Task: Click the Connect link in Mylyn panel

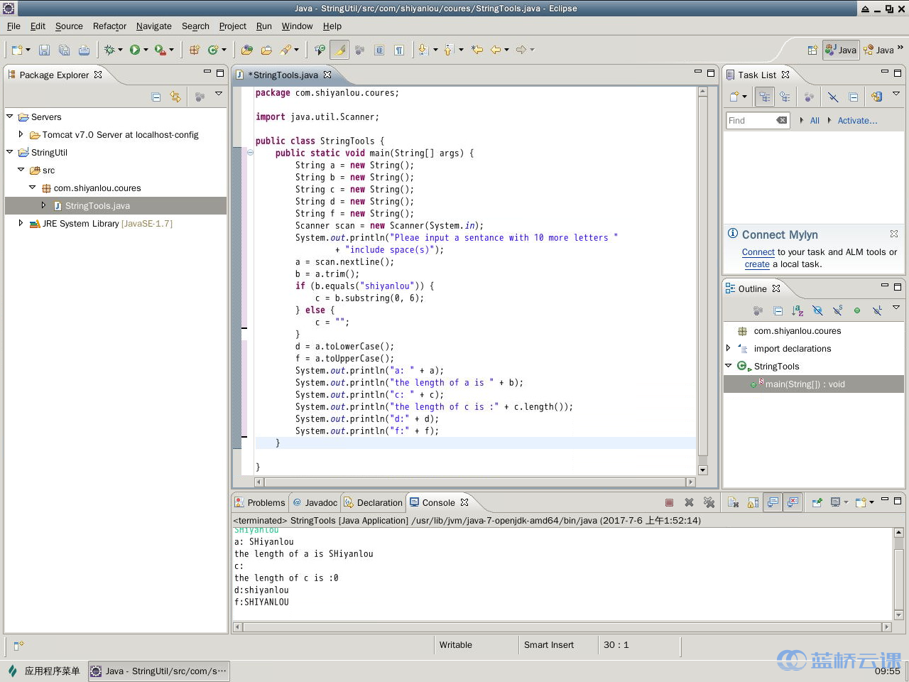Action: (x=758, y=252)
